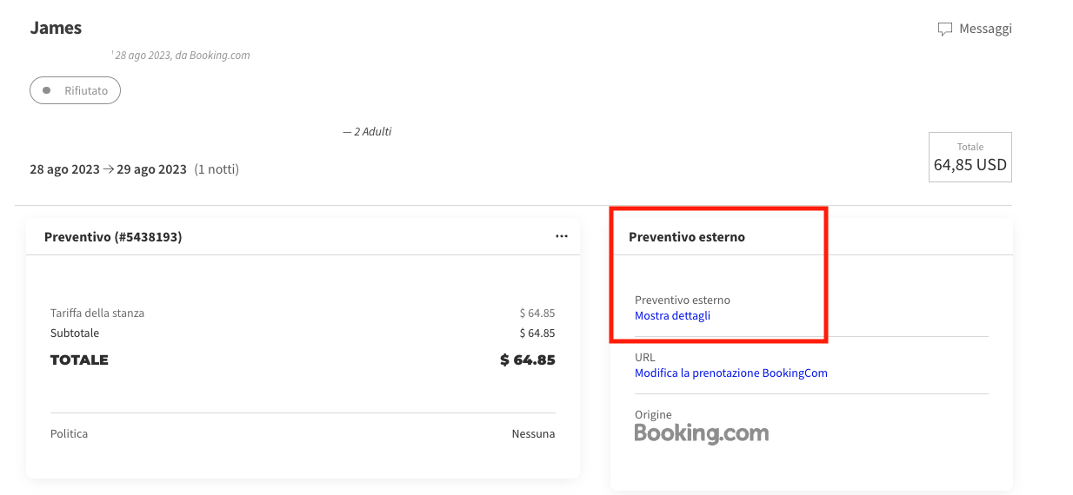
Task: Click the Totale 64,85 USD box
Action: pyautogui.click(x=970, y=157)
